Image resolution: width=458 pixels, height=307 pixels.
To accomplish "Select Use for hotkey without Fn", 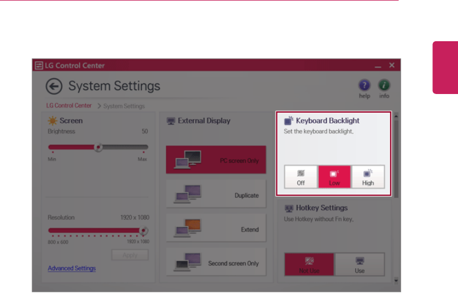I will pos(360,265).
